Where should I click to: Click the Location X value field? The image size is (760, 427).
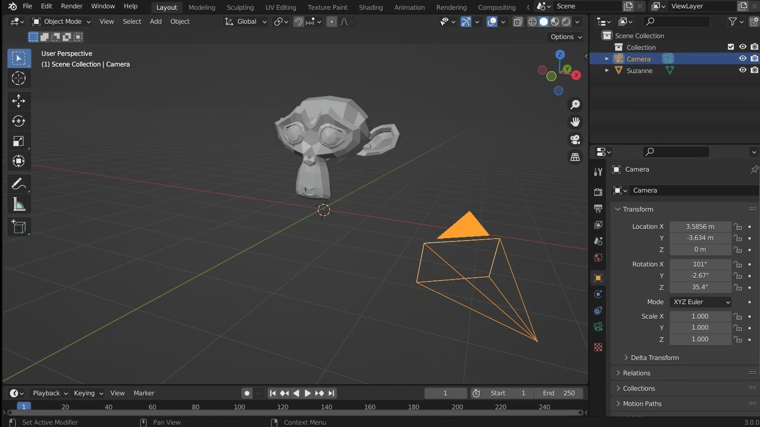pyautogui.click(x=699, y=227)
